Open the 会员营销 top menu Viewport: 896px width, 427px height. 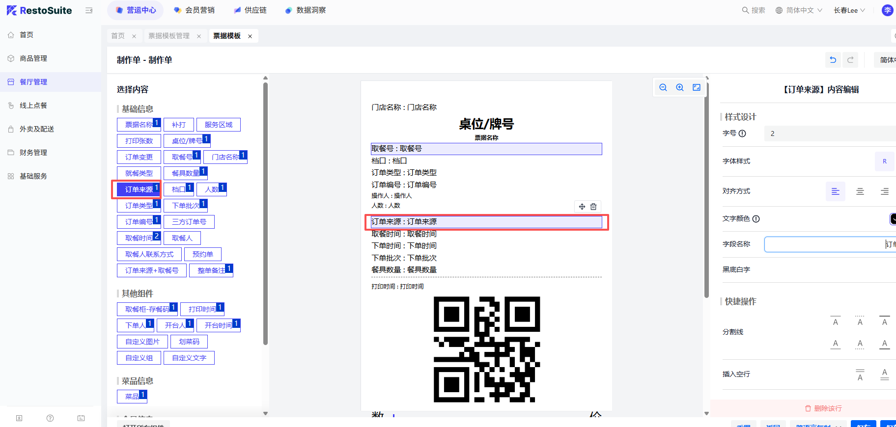[x=195, y=10]
